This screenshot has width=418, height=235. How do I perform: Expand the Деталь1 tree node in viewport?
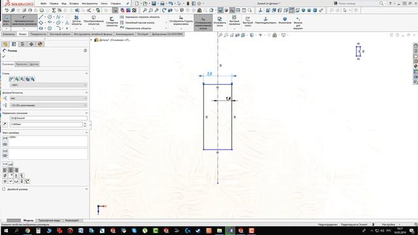click(91, 40)
